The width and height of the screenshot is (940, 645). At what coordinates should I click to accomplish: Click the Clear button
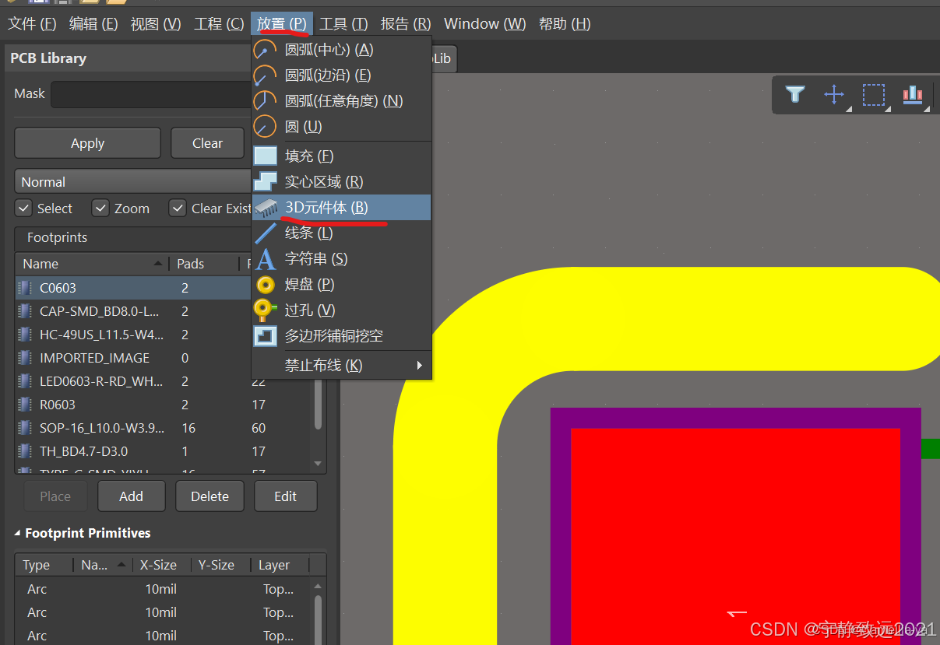coord(207,143)
